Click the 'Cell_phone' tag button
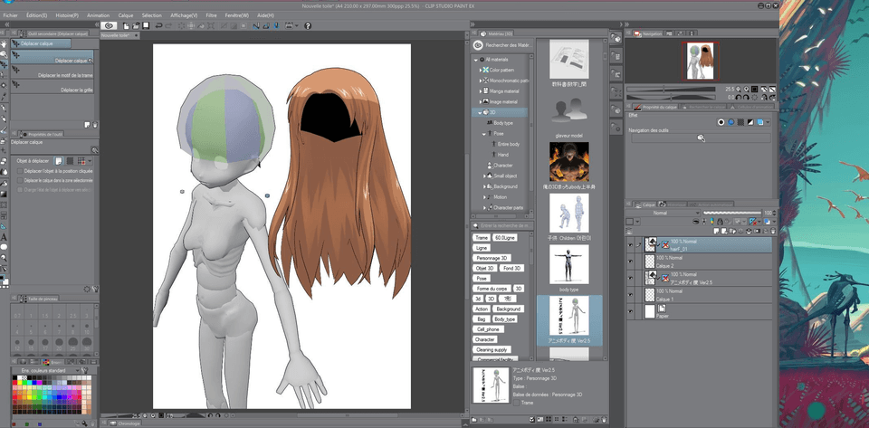Viewport: 869px width, 428px height. click(488, 329)
